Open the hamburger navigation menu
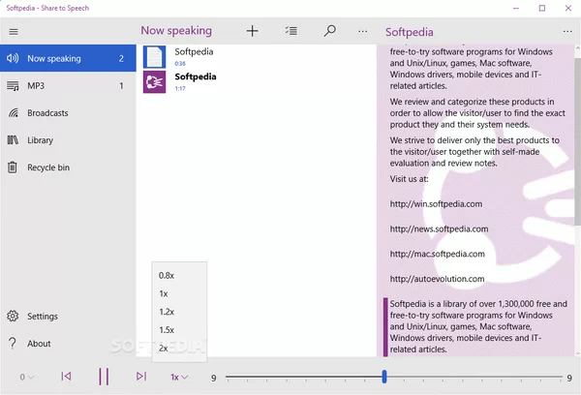The height and width of the screenshot is (395, 581). pos(14,32)
